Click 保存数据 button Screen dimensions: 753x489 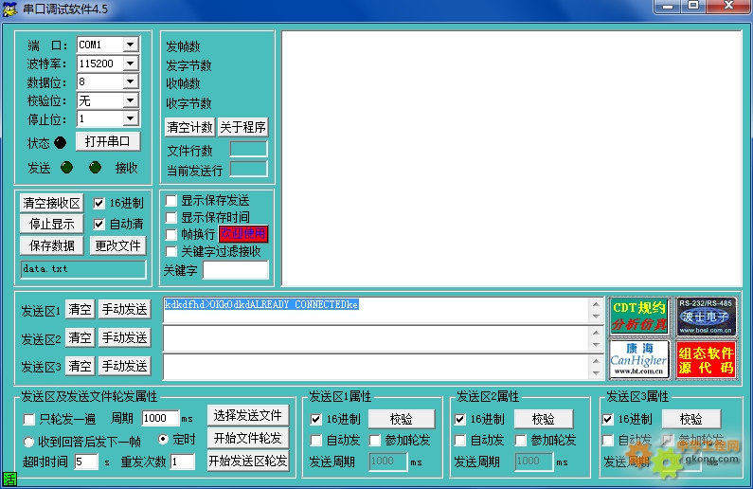click(x=51, y=245)
